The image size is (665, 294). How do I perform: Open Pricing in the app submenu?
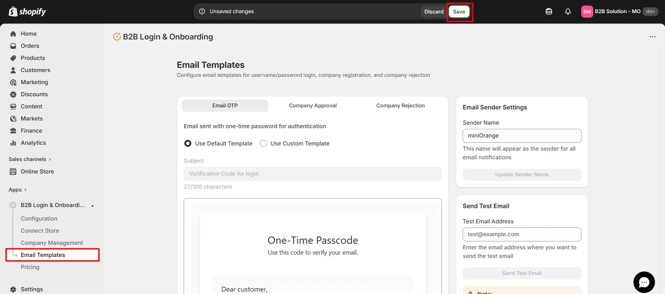(30, 267)
